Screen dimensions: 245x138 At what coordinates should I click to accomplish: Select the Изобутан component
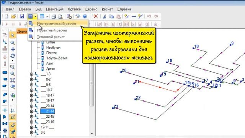point(53,48)
